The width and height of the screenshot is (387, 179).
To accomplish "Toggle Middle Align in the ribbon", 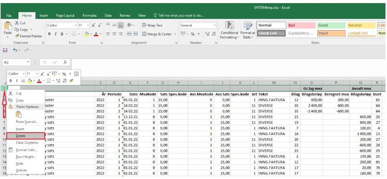I will pyautogui.click(x=114, y=25).
